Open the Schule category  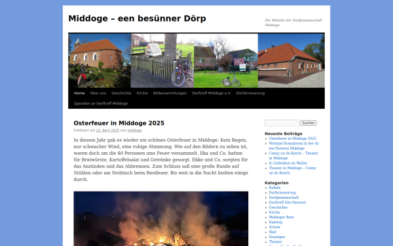[274, 227]
